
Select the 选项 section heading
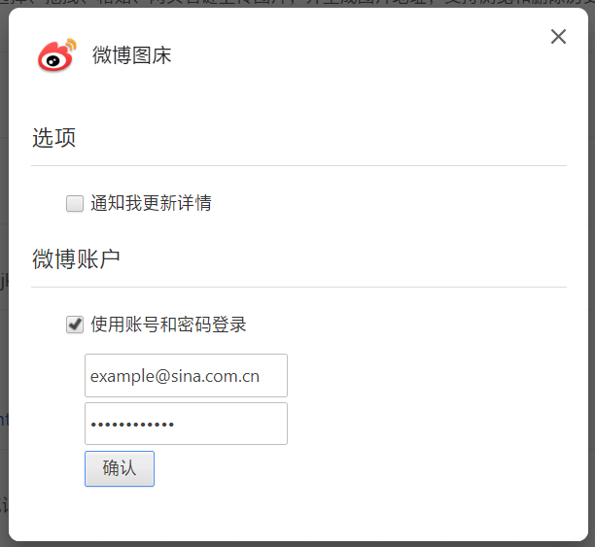53,137
